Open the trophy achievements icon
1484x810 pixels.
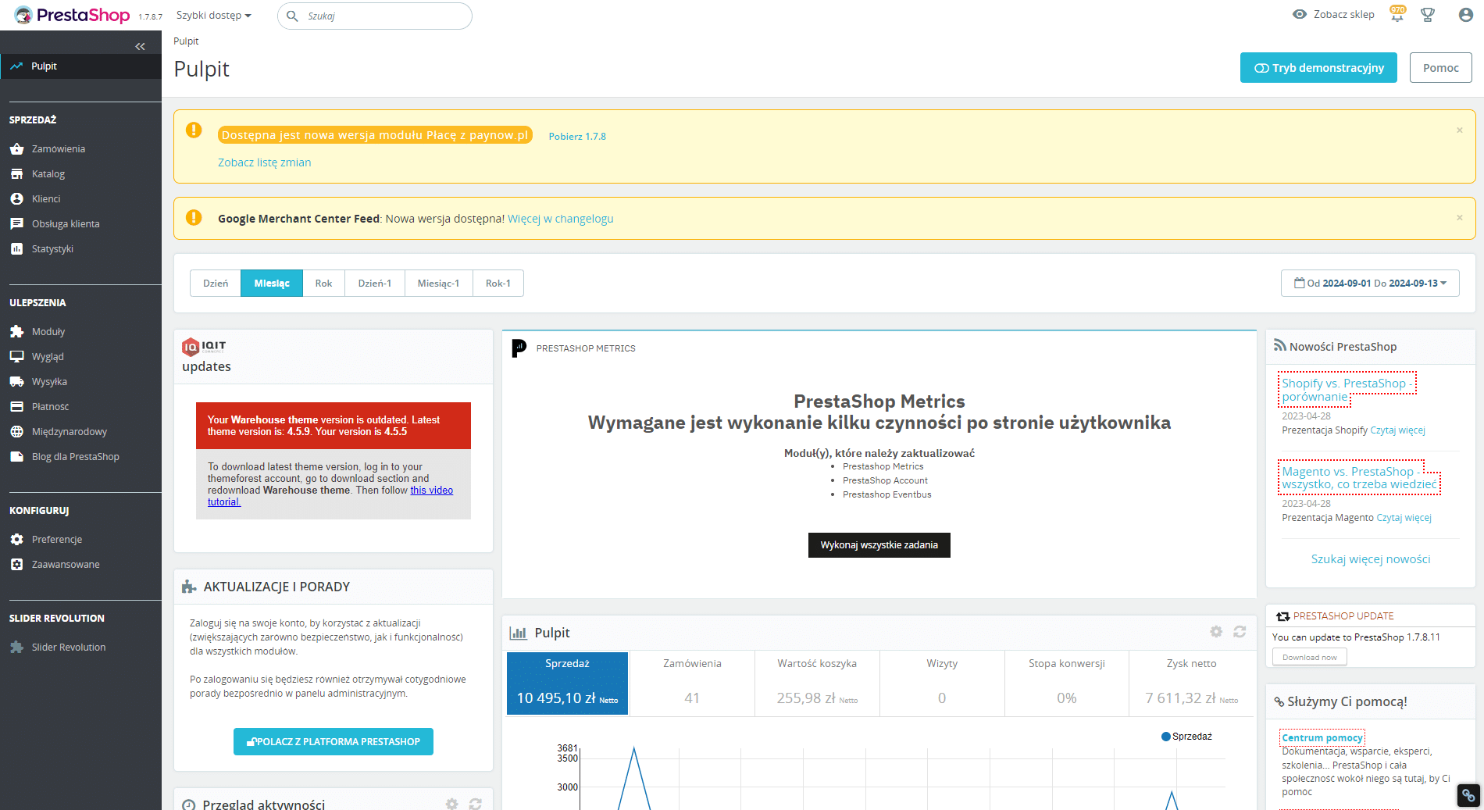coord(1428,15)
